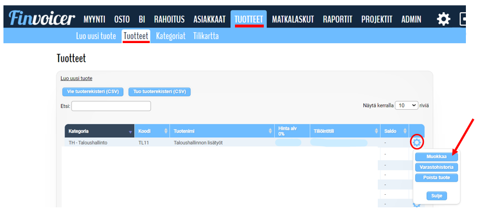Click the gear icon on Taloushallinnon lisätyöt row
The width and height of the screenshot is (478, 216).
(x=416, y=142)
